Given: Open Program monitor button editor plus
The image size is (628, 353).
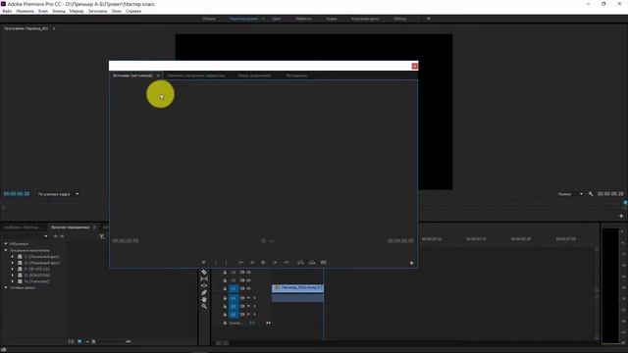Looking at the screenshot, I should (x=621, y=216).
